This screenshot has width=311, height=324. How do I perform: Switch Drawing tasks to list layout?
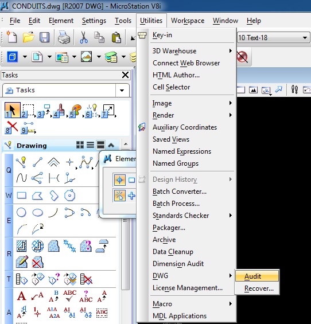click(90, 145)
